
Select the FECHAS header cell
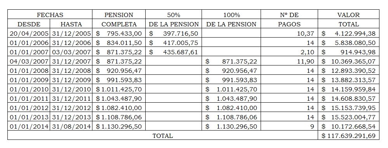click(x=50, y=15)
